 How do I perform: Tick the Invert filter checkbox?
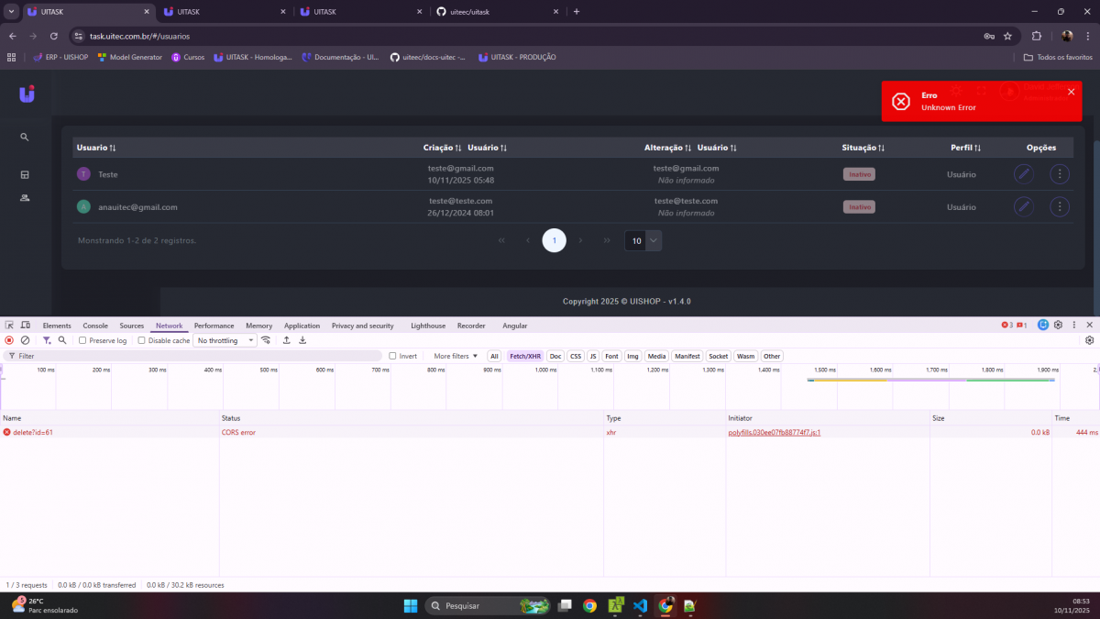[393, 356]
